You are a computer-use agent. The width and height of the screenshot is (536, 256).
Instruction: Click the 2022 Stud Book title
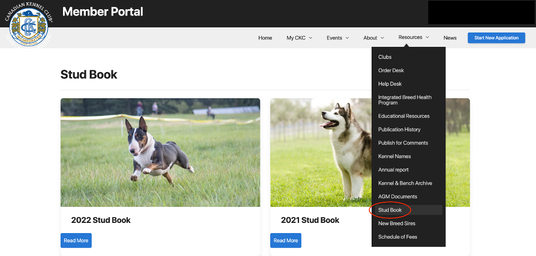pyautogui.click(x=101, y=220)
